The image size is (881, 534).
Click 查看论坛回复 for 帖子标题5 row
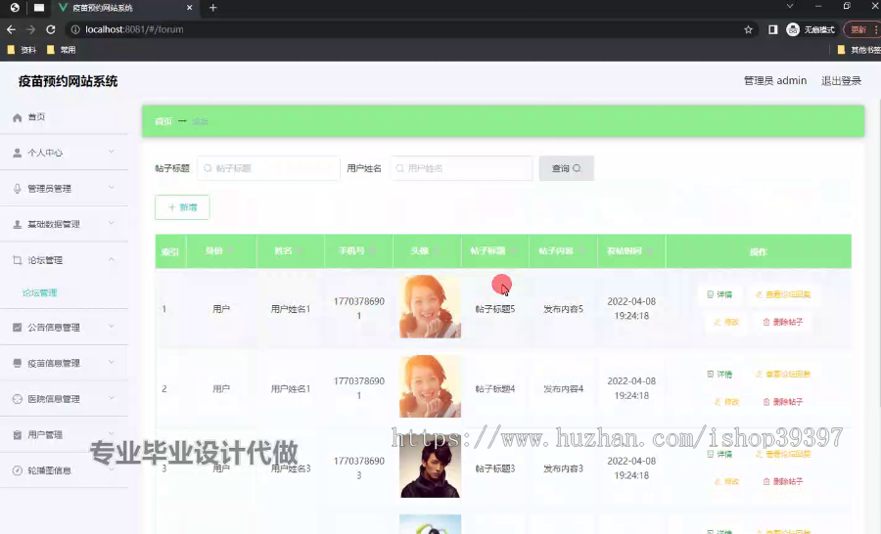pyautogui.click(x=783, y=294)
